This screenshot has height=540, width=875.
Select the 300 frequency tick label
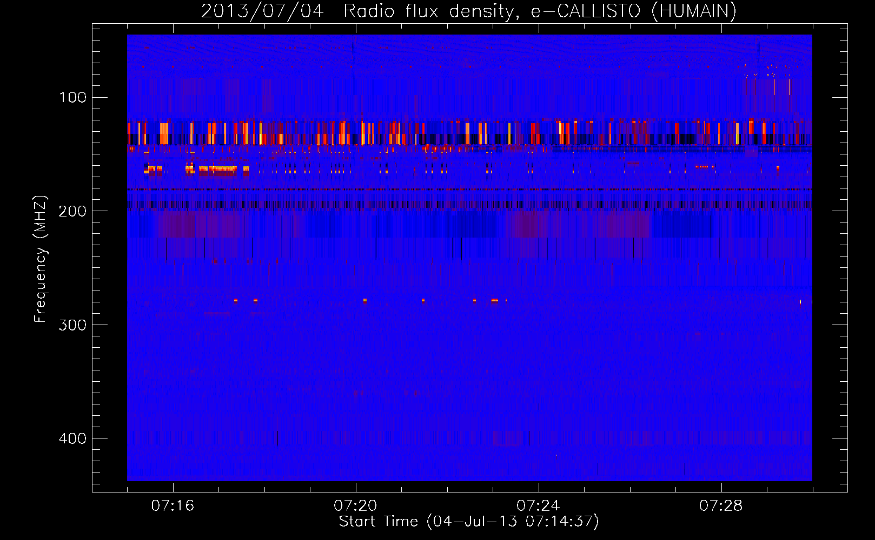tap(72, 325)
